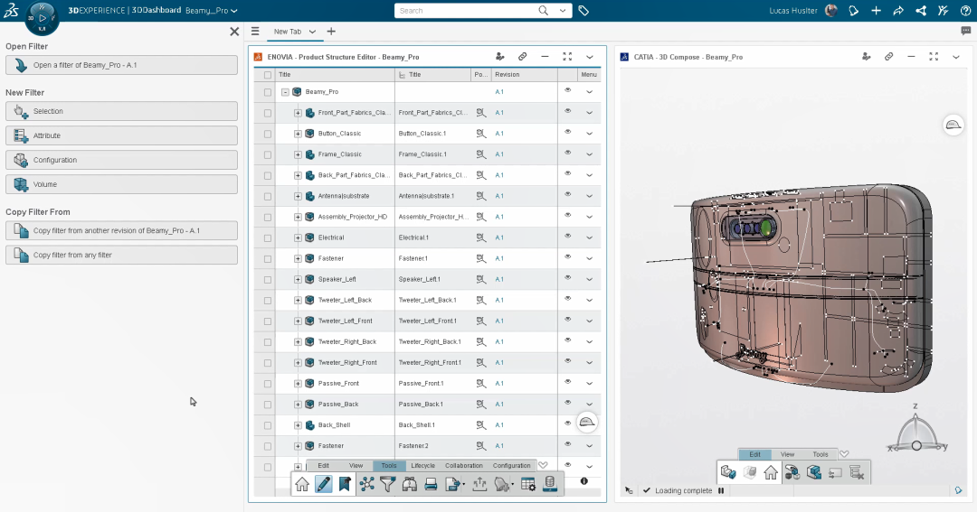Switch to View tab in 3D Compose toolbar
Image resolution: width=977 pixels, height=512 pixels.
point(788,454)
